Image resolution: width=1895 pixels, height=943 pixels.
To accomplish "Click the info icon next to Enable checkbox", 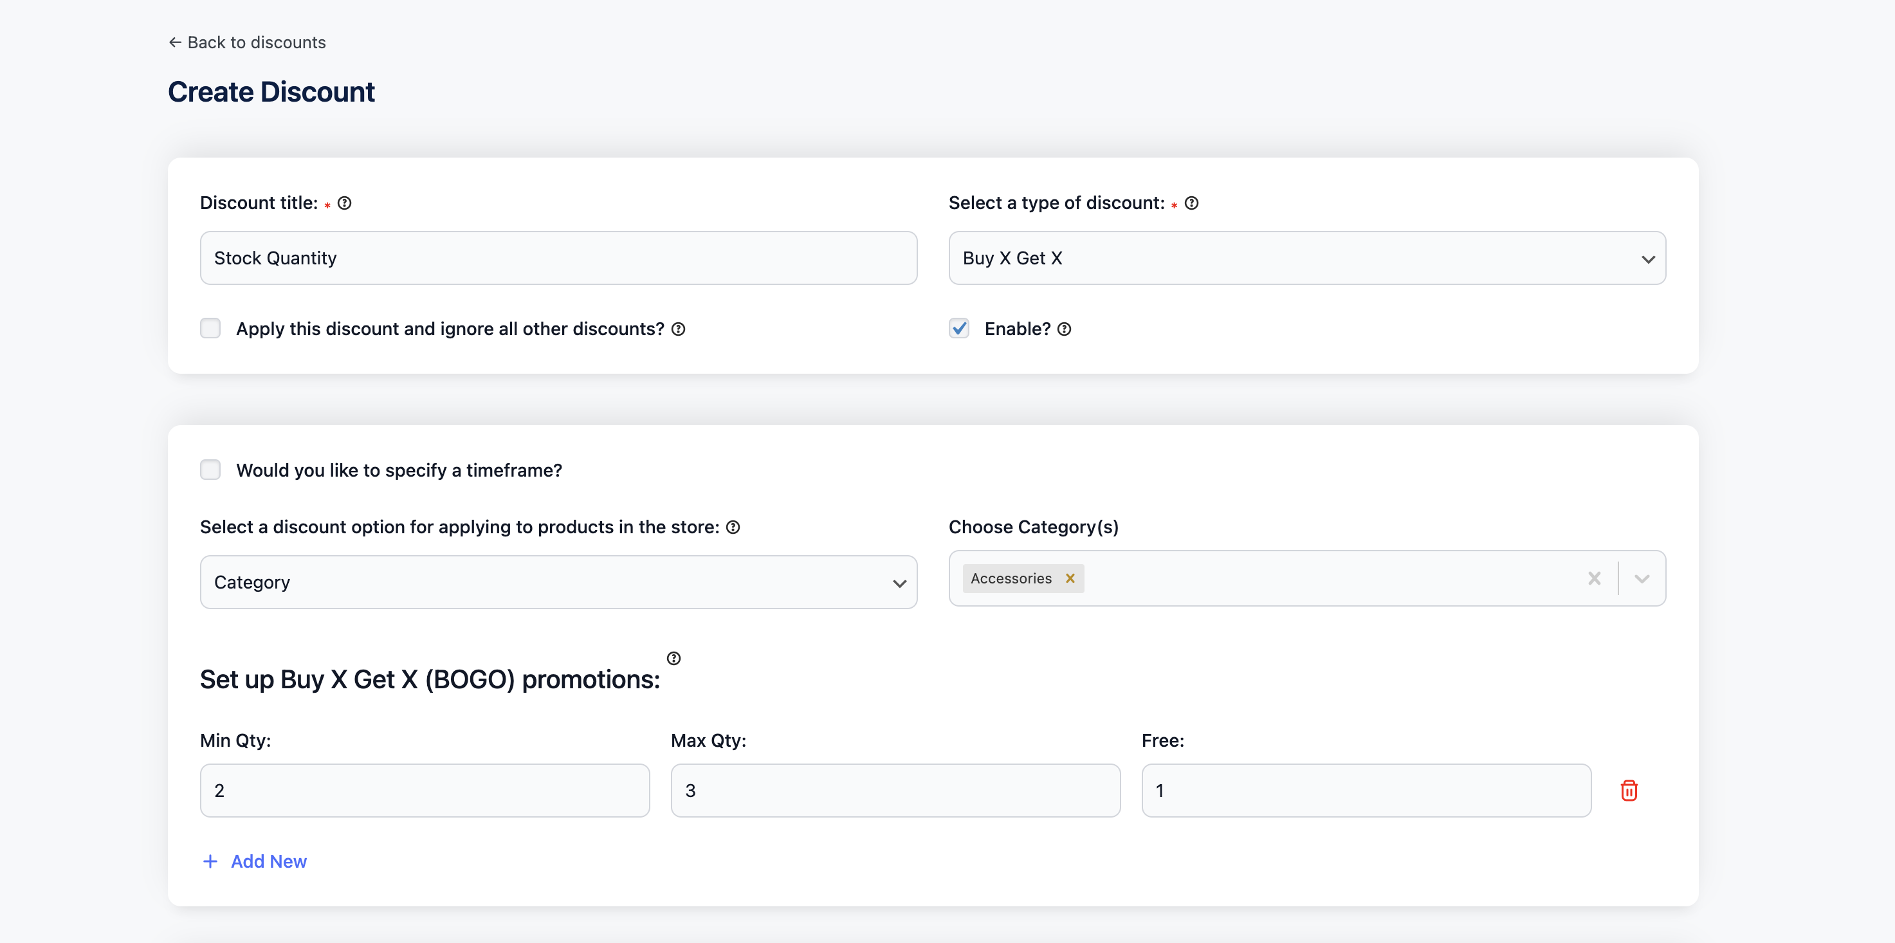I will 1062,329.
